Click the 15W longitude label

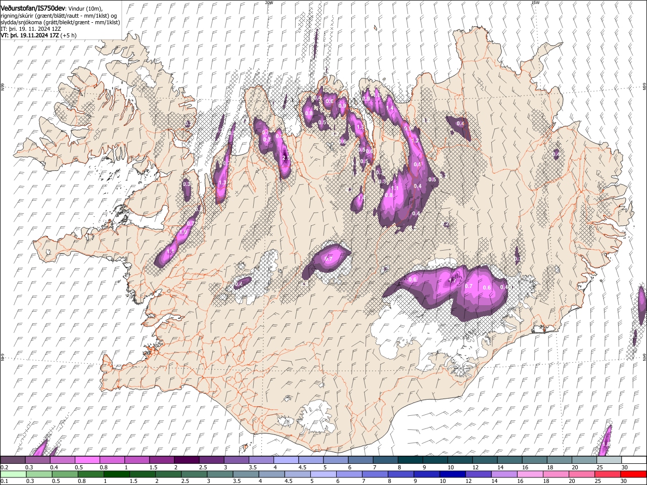tap(535, 3)
